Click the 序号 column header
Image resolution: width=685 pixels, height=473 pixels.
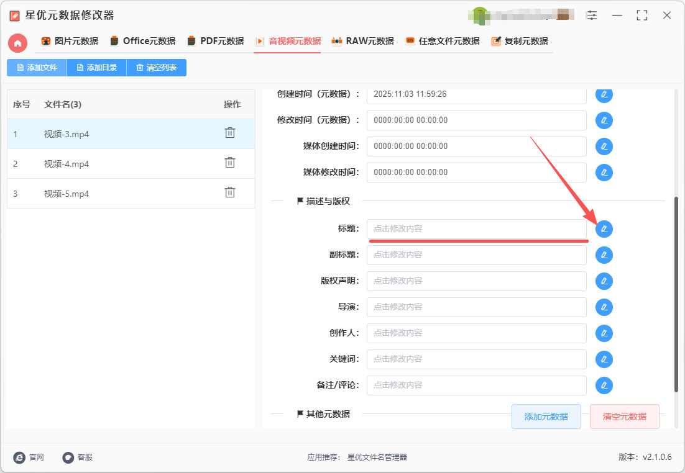pos(21,104)
